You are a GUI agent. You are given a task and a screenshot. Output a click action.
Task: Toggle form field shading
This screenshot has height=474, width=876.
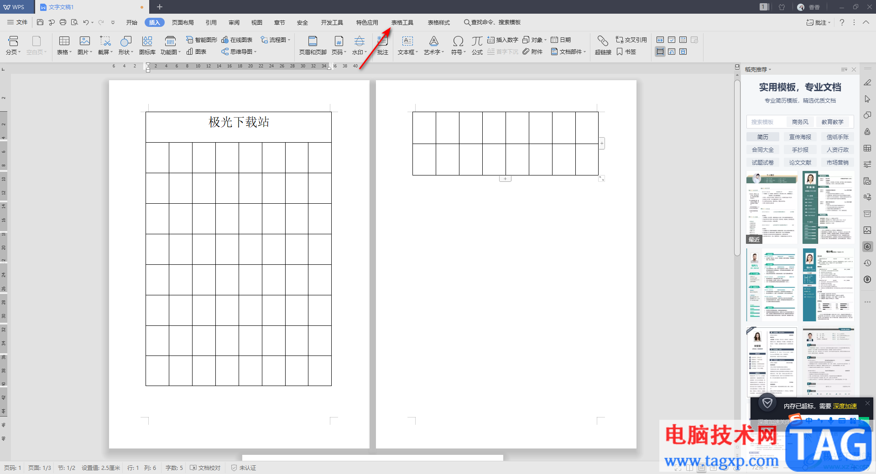660,52
